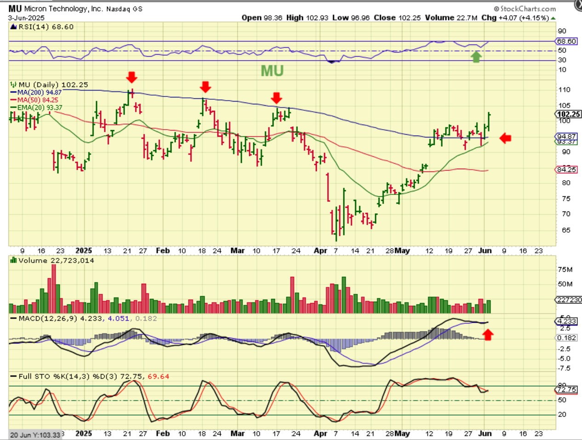This screenshot has width=582, height=440.
Task: Click the company name Micron Technology, Inc.
Action: tap(63, 9)
